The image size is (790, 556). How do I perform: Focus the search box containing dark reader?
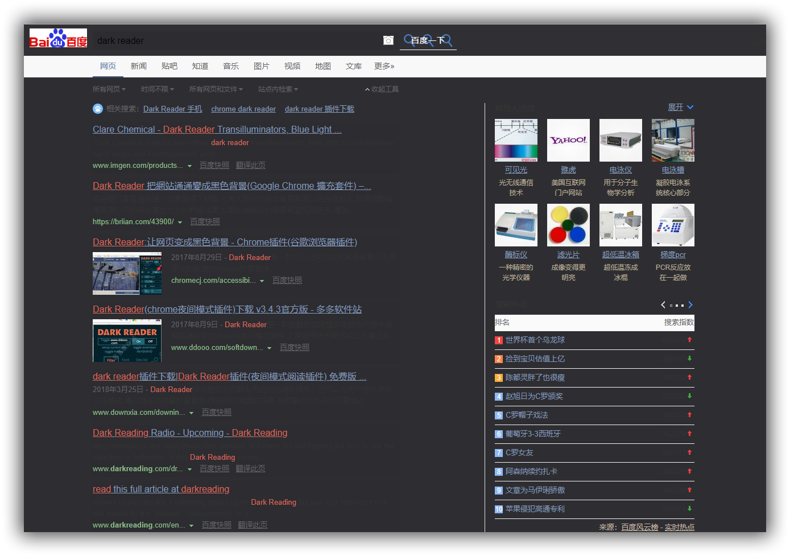tap(238, 40)
